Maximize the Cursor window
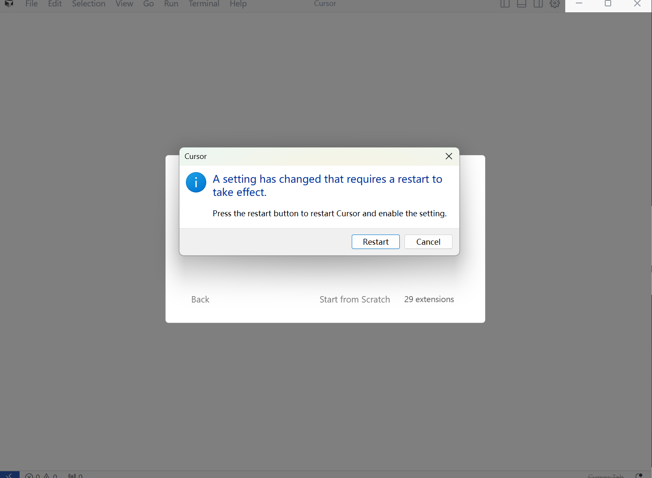The height and width of the screenshot is (478, 652). click(x=608, y=4)
